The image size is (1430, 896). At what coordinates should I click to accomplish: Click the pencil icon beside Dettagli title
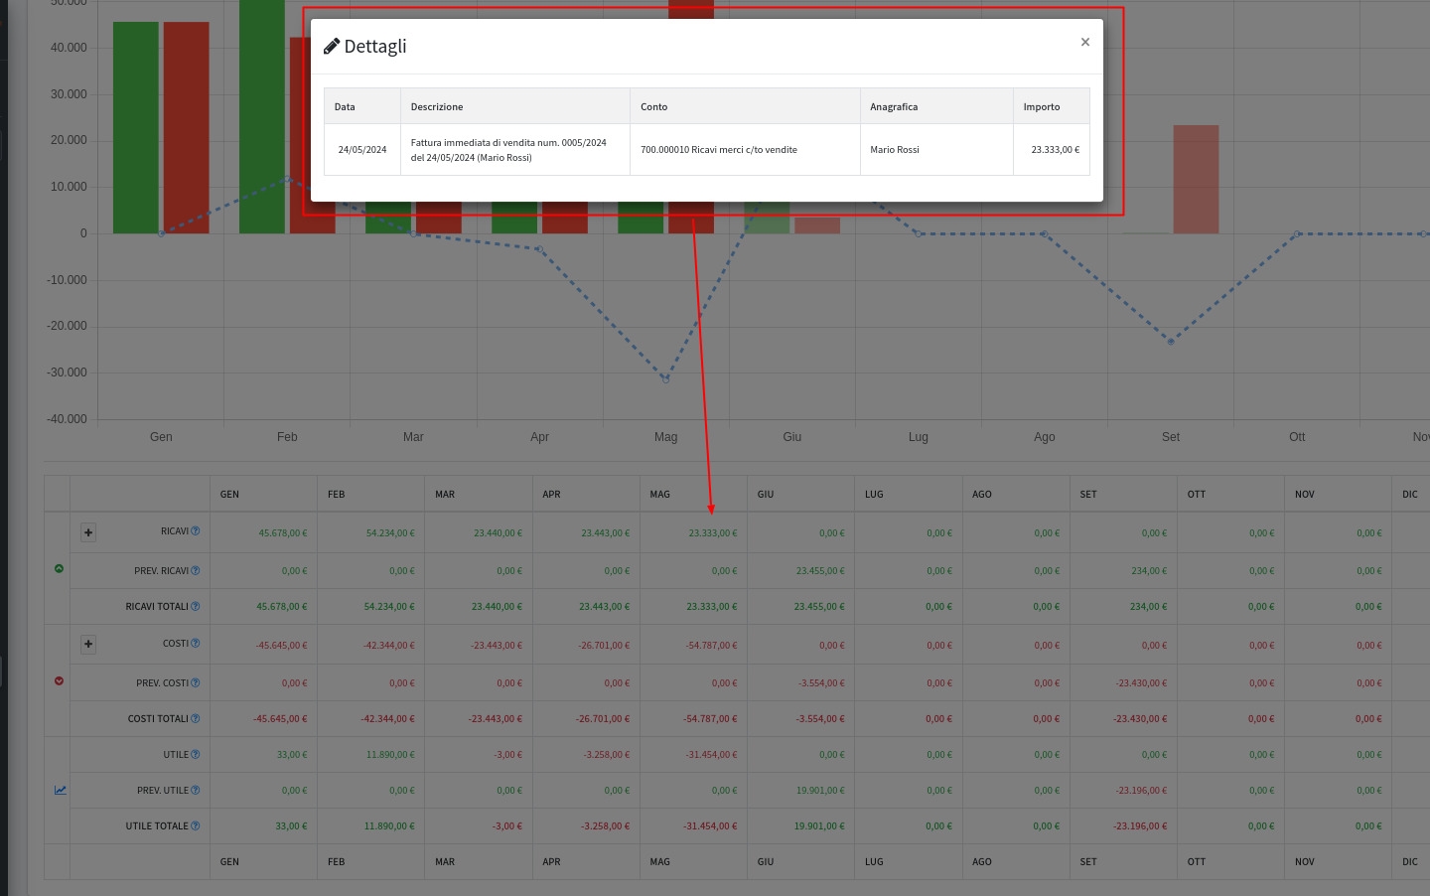332,47
